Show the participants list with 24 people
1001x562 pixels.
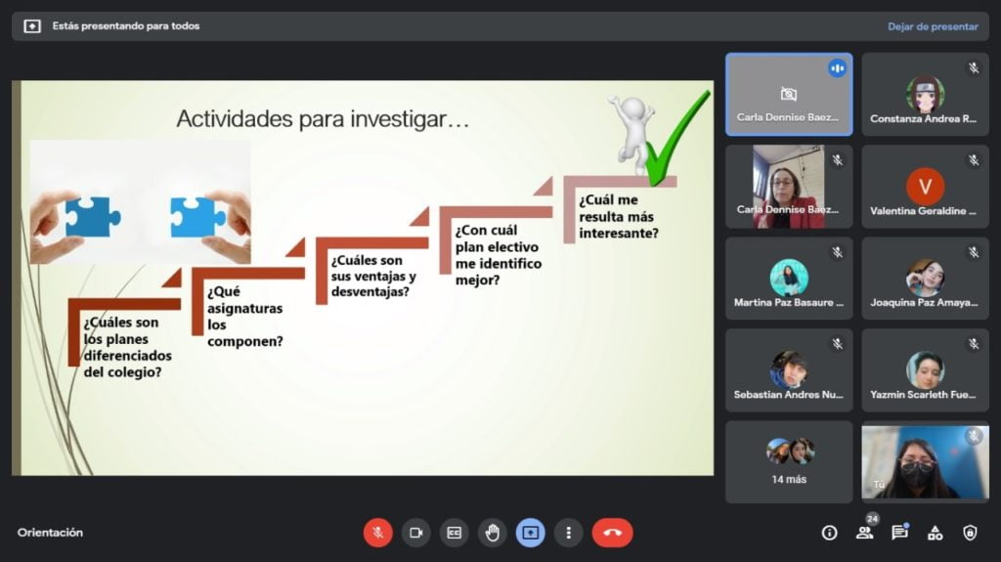(x=864, y=533)
